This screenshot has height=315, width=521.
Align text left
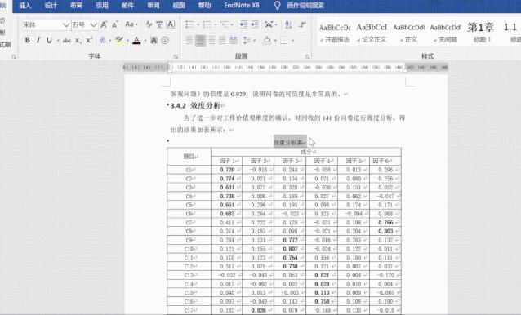(189, 41)
